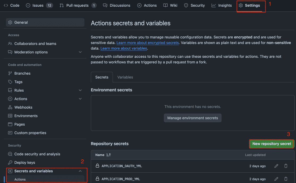Click lock icon beside APPLICATION_PROD_YML
Screen dimensions: 296x183
pos(97,179)
